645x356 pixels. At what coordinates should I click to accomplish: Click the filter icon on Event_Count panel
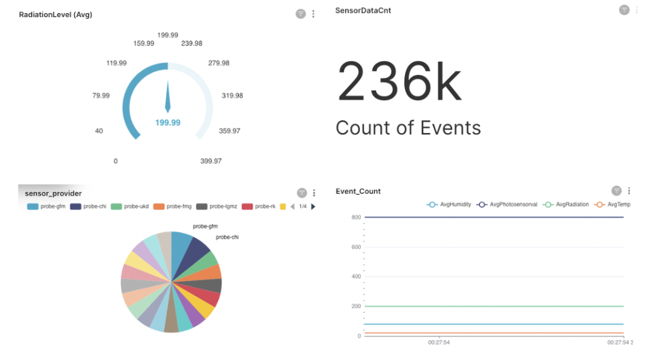point(617,191)
